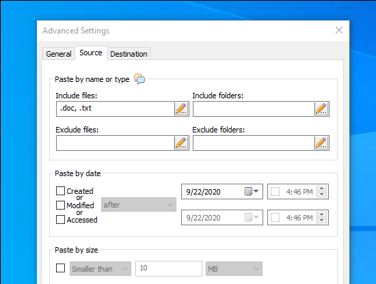Switch to the Destination tab
The height and width of the screenshot is (284, 376).
pyautogui.click(x=129, y=54)
